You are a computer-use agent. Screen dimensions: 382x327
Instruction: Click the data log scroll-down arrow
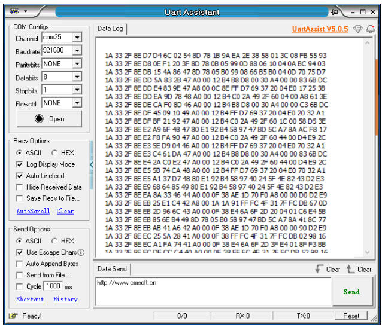[368, 252]
